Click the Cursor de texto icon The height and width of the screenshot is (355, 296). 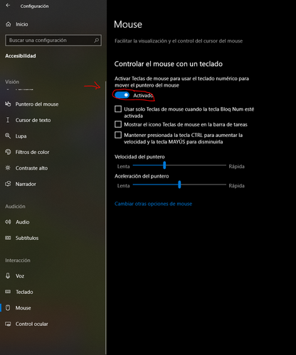click(8, 120)
